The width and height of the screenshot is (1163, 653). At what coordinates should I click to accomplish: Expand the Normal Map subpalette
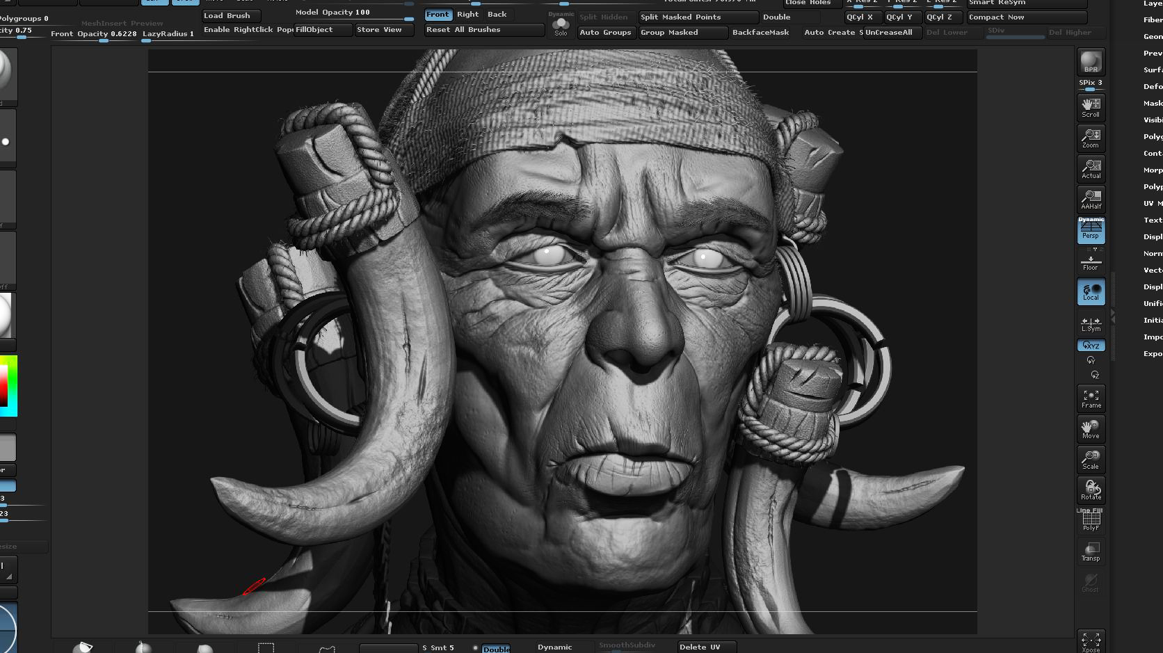point(1153,253)
